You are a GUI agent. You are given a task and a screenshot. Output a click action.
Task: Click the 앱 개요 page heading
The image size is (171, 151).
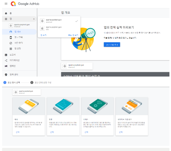(x=66, y=13)
